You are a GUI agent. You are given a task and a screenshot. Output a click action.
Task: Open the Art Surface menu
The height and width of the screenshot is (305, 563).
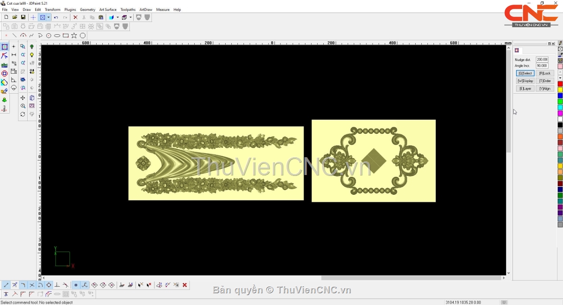click(107, 9)
